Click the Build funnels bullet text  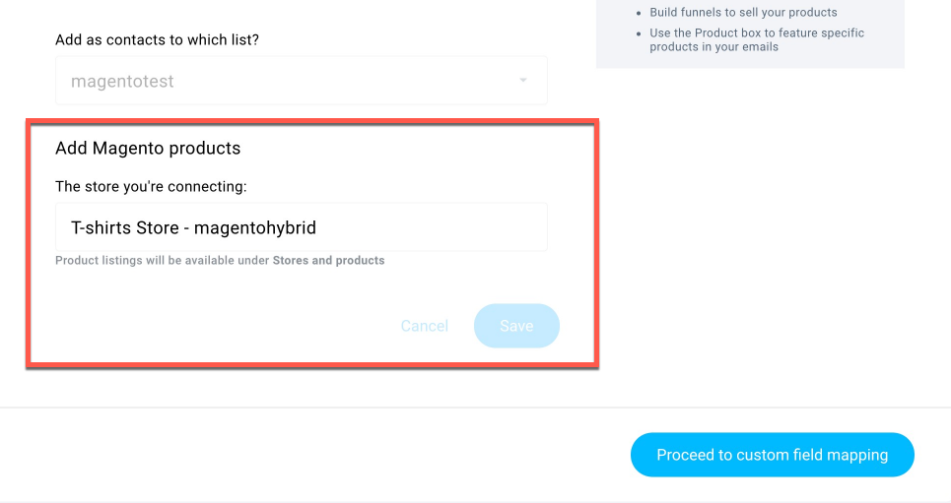(744, 12)
